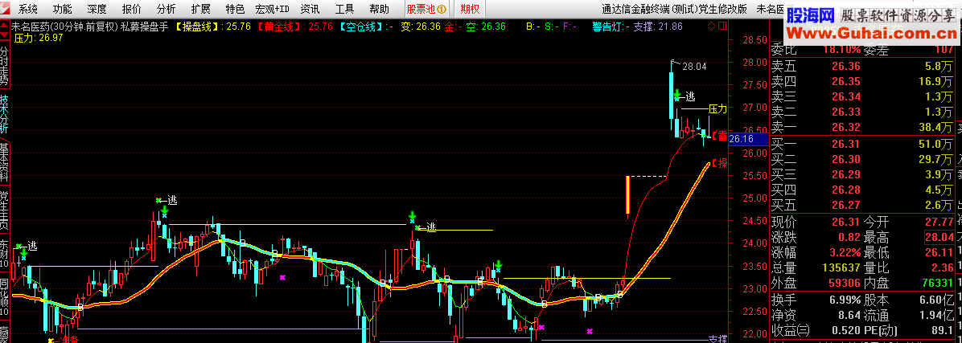Click the 【操盘线】 indicator label
The height and width of the screenshot is (343, 962).
coord(198,27)
